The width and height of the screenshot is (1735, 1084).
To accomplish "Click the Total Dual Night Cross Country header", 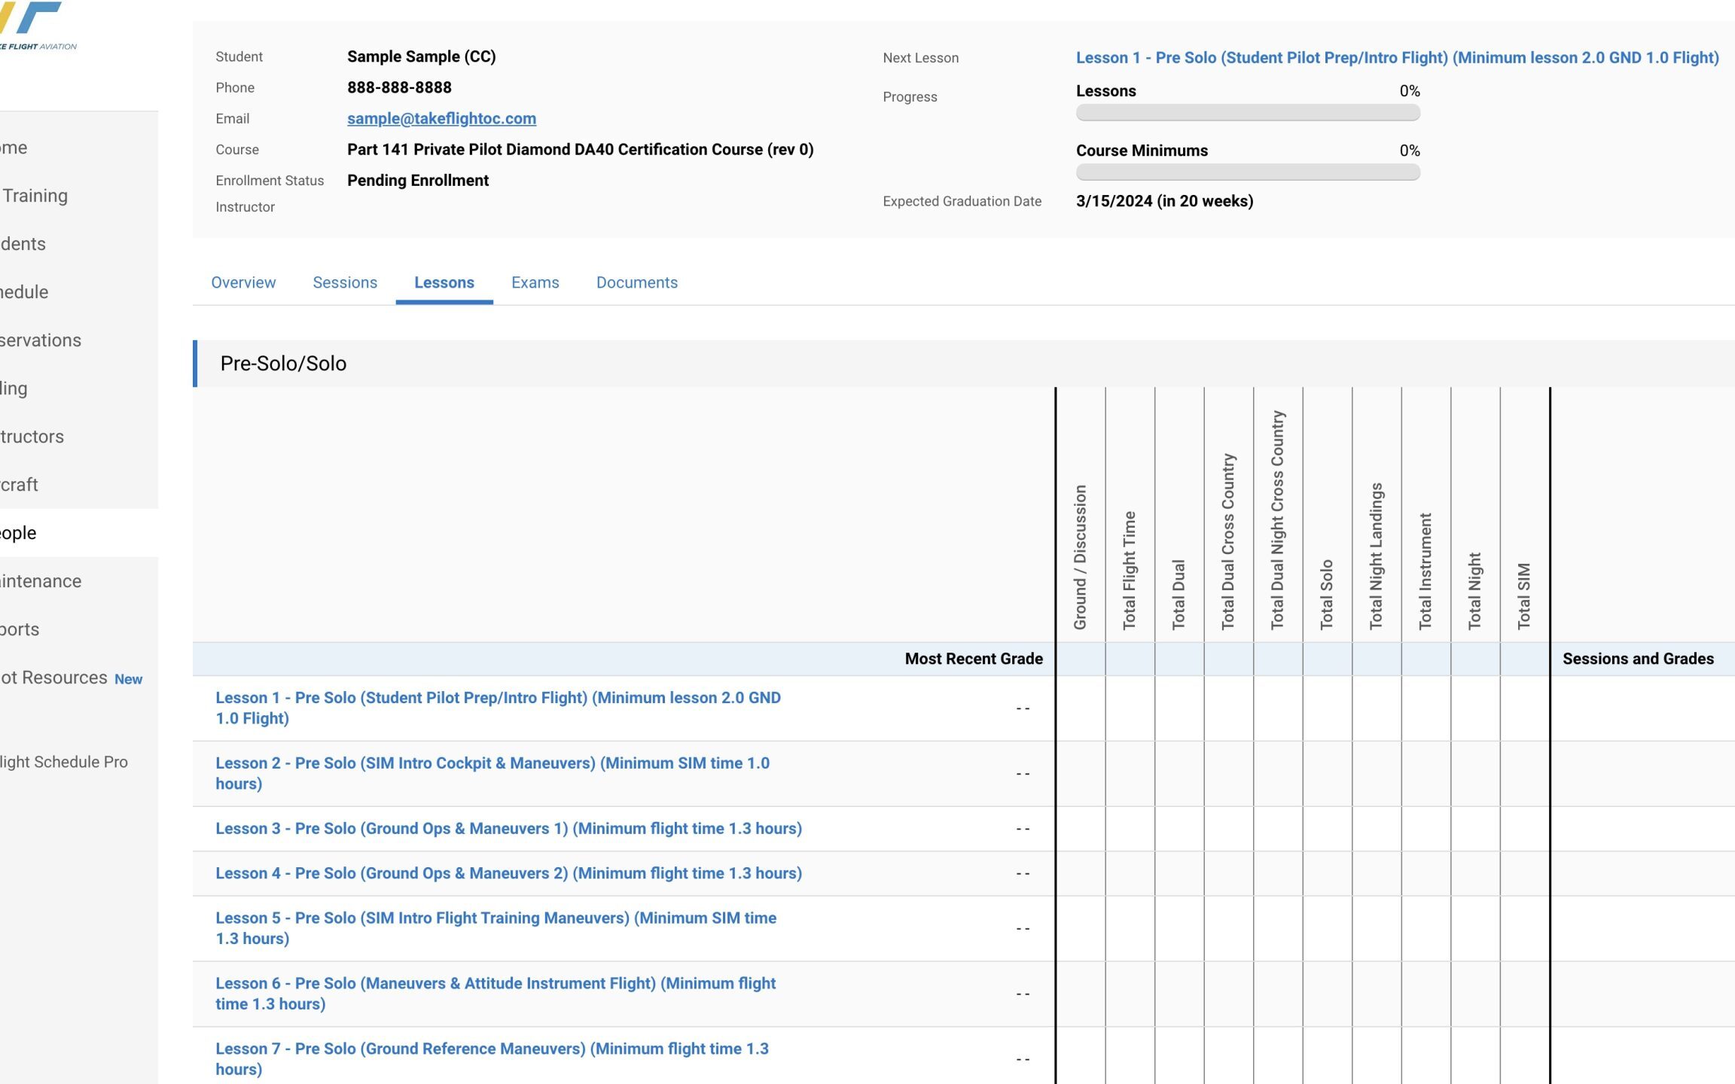I will 1277,520.
